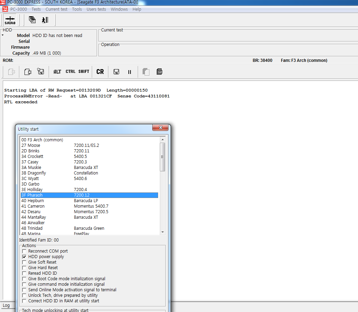358x312 pixels.
Task: Select the 3B Dragonfly family row
Action: (x=89, y=173)
